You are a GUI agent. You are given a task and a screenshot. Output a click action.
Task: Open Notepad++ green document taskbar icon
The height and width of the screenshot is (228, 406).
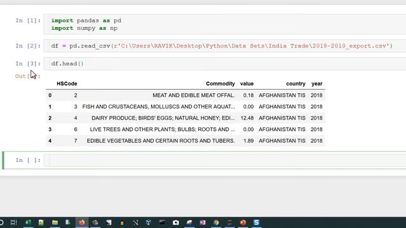tap(41, 222)
